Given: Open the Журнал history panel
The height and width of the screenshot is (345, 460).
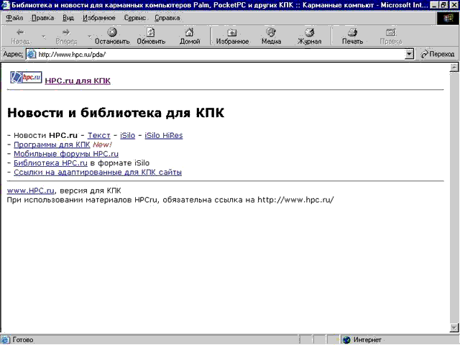Looking at the screenshot, I should [x=309, y=36].
